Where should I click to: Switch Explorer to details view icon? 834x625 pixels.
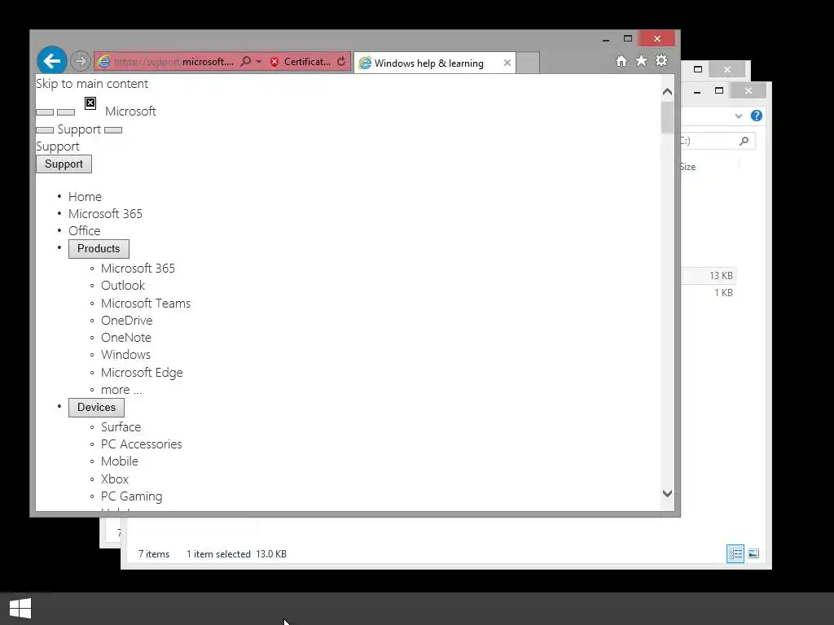pyautogui.click(x=735, y=553)
